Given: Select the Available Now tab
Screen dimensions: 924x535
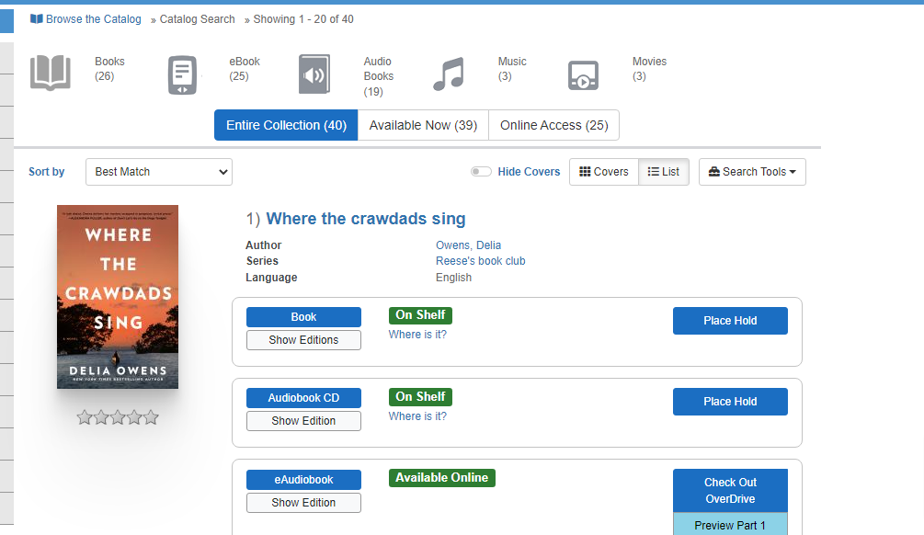Looking at the screenshot, I should (x=423, y=126).
